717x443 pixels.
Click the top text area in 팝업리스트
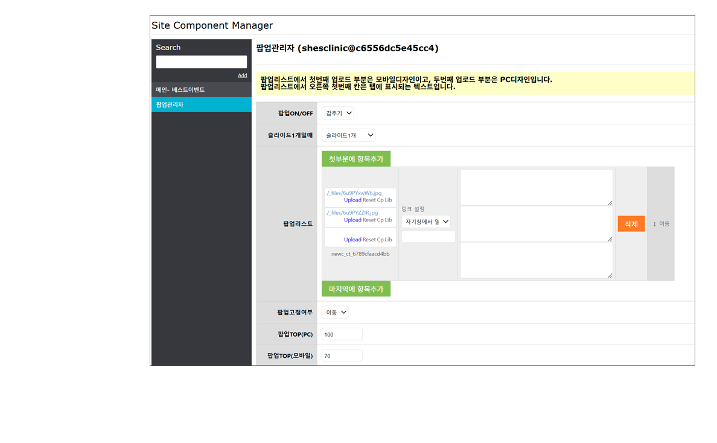[x=537, y=188]
